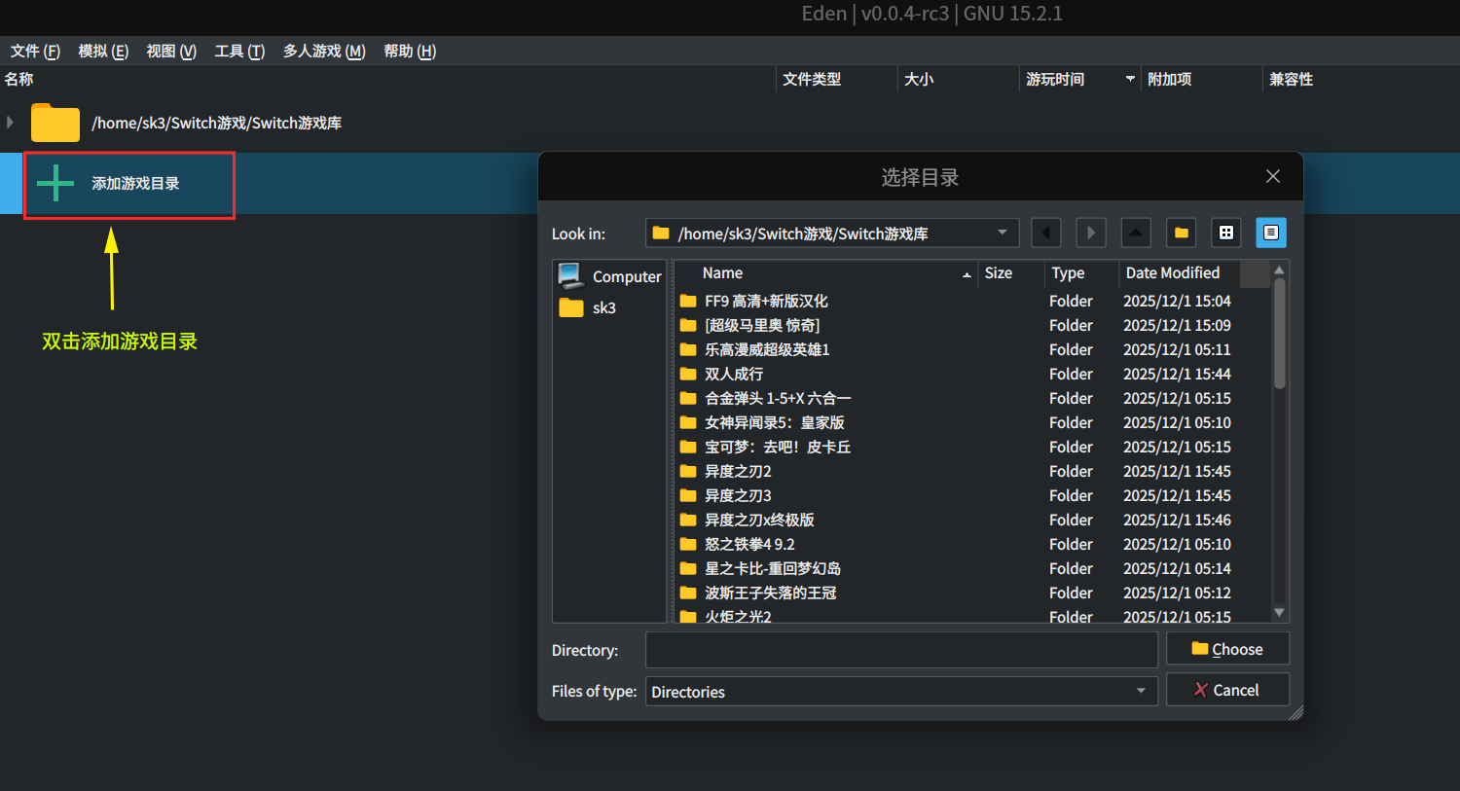Select the yellow Switch游戏库 folder icon
Screen dimensions: 1460x791
55,123
